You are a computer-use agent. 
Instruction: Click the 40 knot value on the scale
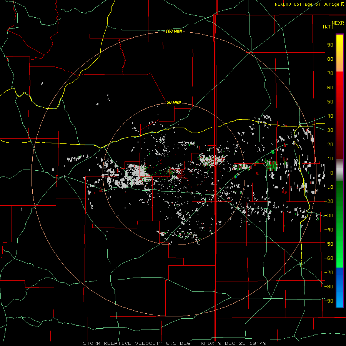(x=330, y=116)
